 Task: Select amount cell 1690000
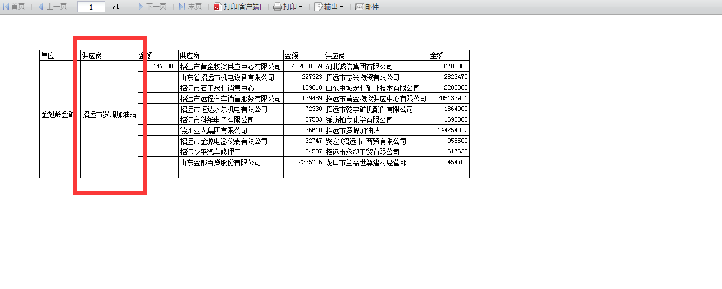[449, 119]
